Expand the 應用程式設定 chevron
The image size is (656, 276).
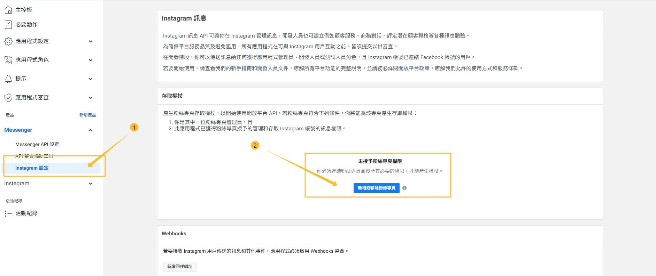(91, 41)
